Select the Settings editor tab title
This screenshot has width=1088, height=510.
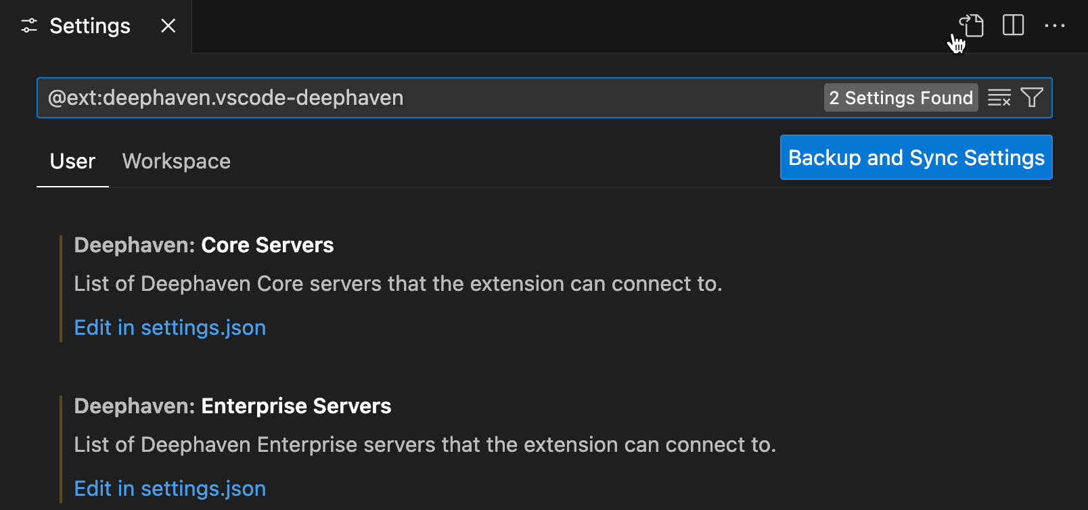(90, 26)
